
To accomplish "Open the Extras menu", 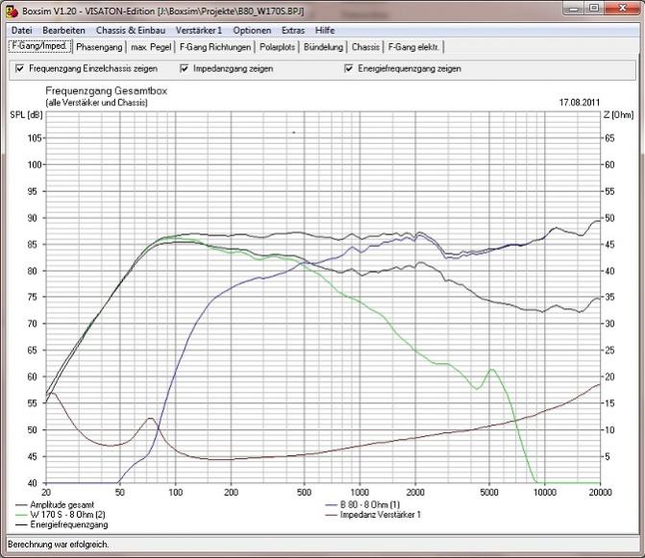I will pos(293,31).
